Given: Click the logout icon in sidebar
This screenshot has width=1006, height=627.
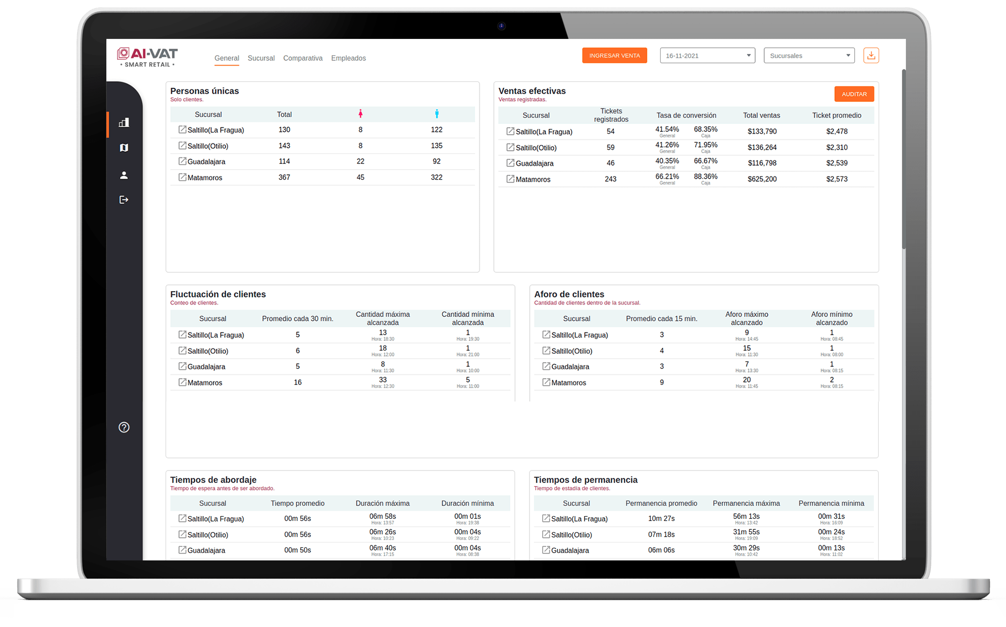Looking at the screenshot, I should [124, 200].
